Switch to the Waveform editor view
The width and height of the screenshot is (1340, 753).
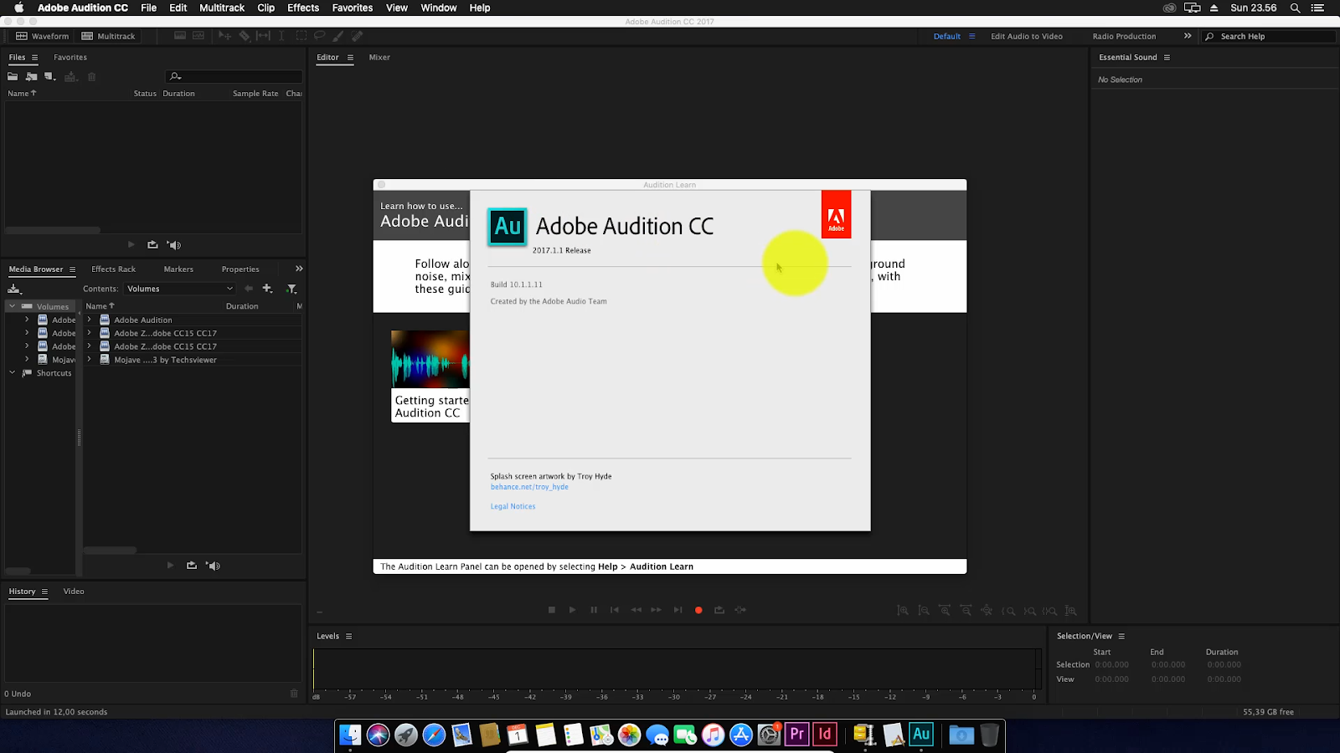click(42, 36)
